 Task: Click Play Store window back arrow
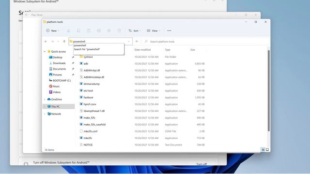pyautogui.click(x=27, y=15)
